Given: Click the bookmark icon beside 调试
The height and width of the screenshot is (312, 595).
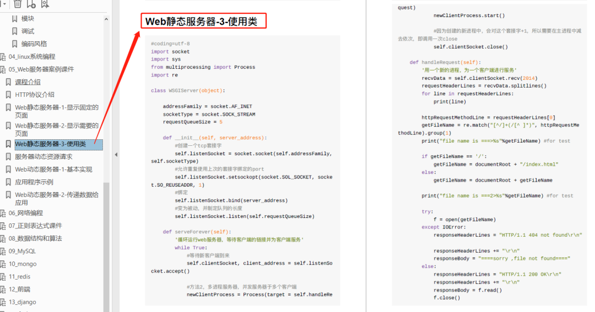Looking at the screenshot, I should click(14, 31).
